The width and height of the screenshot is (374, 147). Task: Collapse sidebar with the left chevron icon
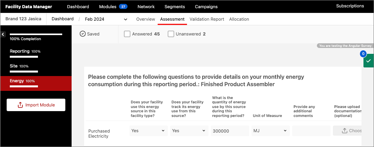point(3,34)
